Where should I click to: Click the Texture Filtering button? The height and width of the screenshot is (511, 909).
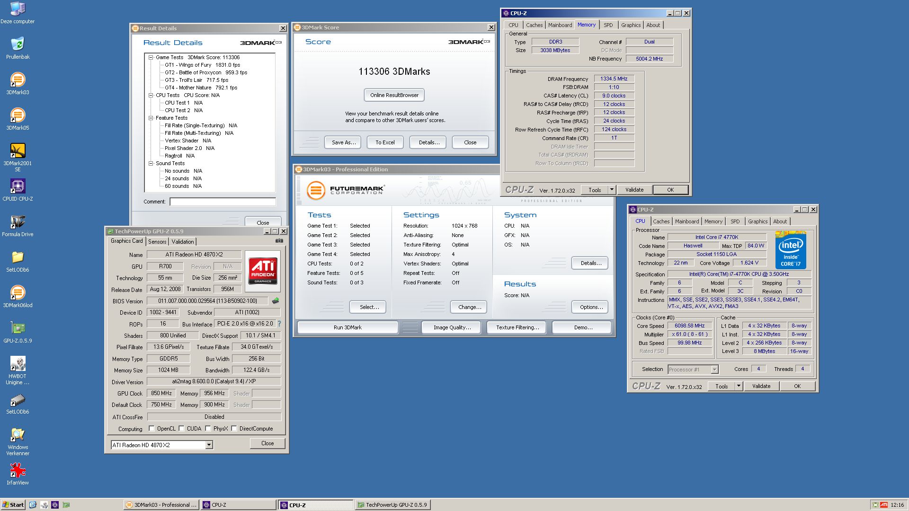click(x=517, y=327)
